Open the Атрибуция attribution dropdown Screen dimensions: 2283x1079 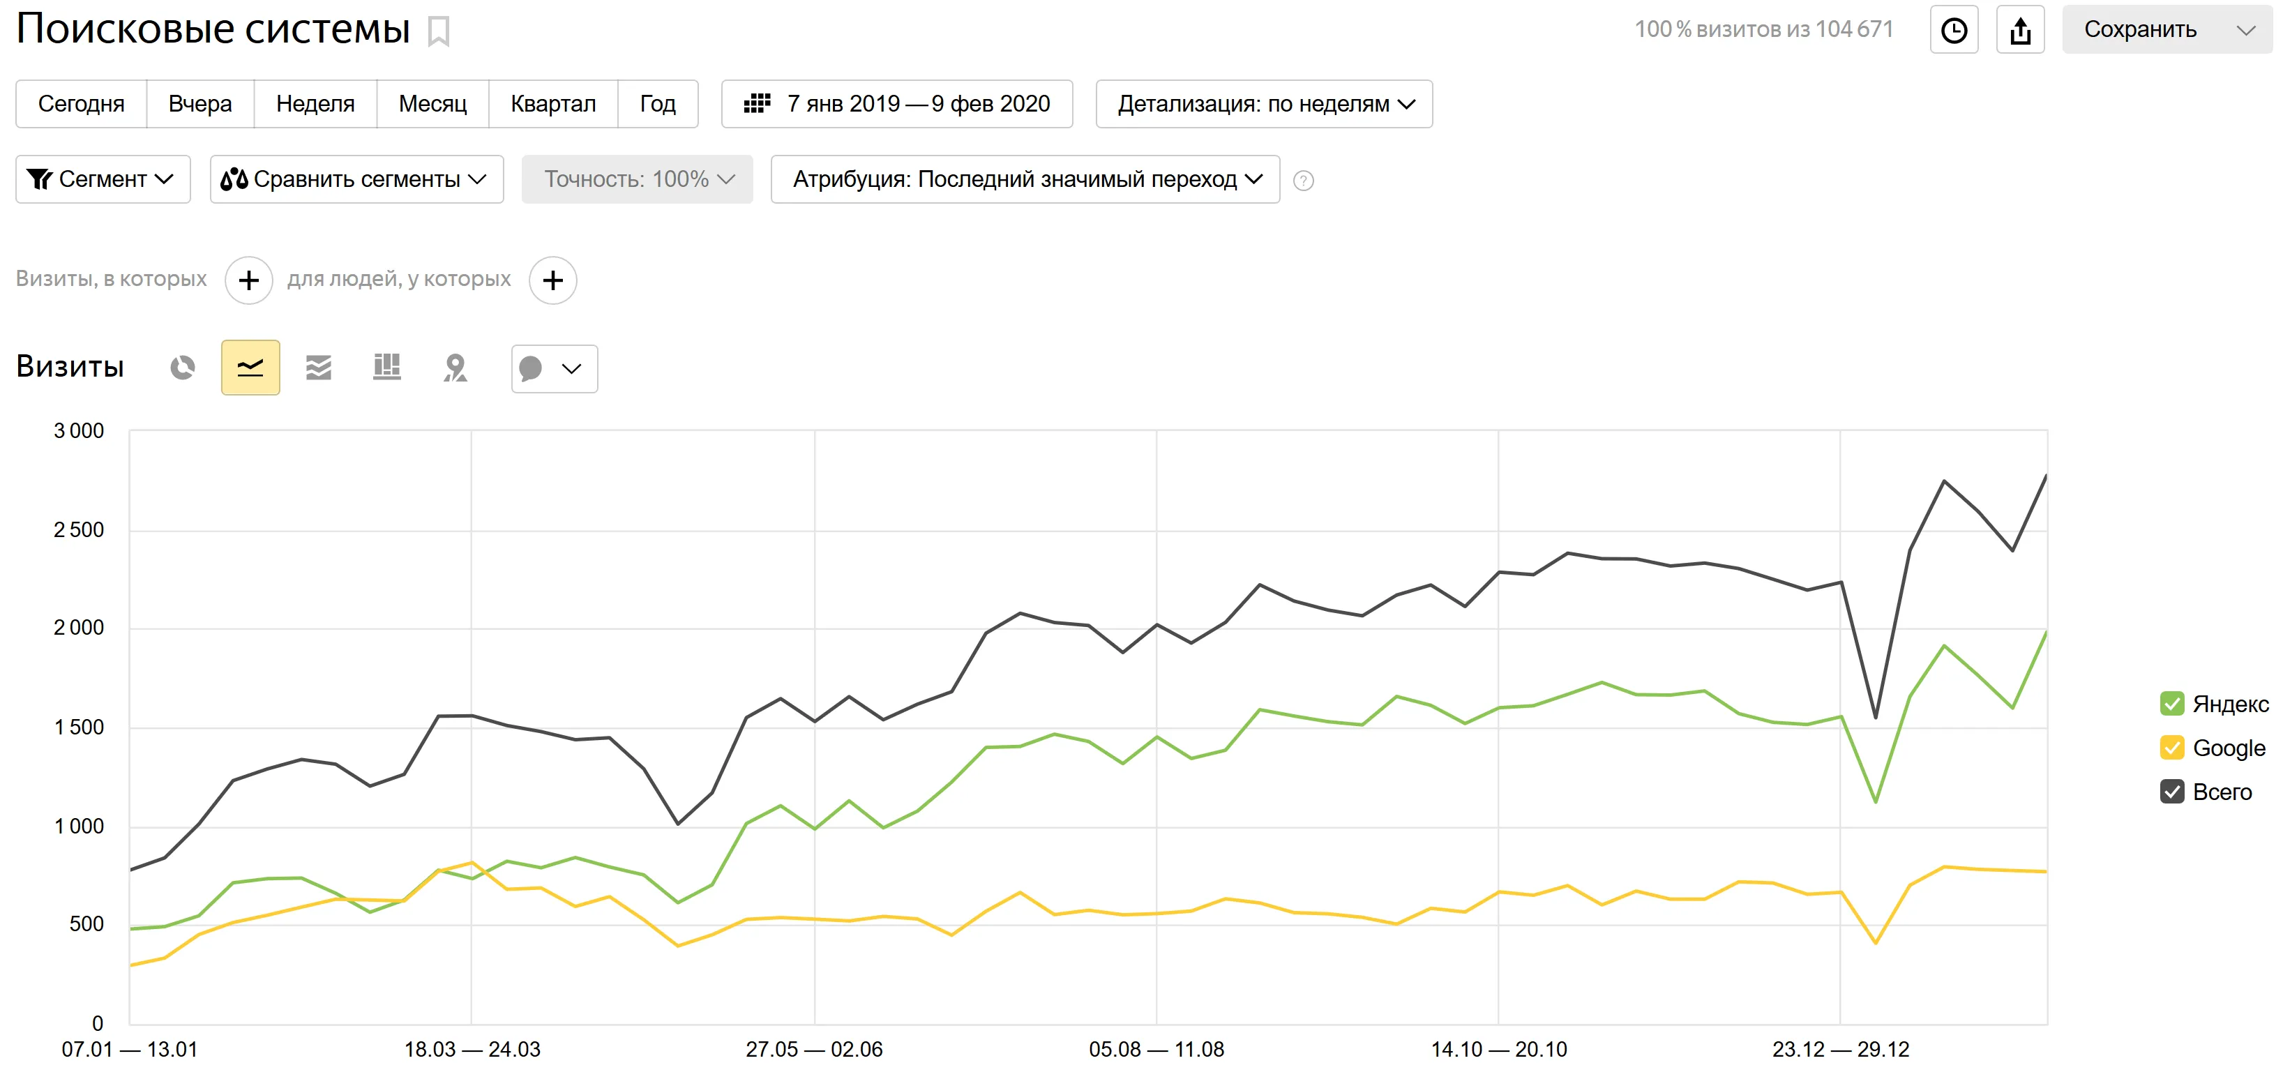[x=1025, y=179]
